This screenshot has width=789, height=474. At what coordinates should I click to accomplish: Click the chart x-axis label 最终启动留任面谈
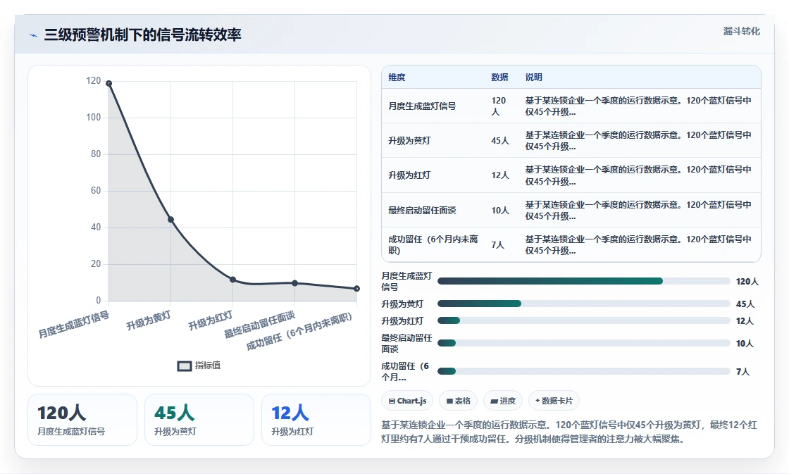[260, 325]
